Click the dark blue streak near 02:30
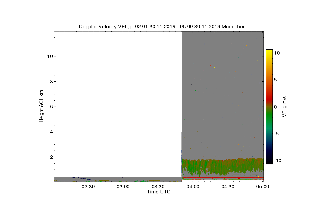This screenshot has height=217, width=326. tap(82, 178)
